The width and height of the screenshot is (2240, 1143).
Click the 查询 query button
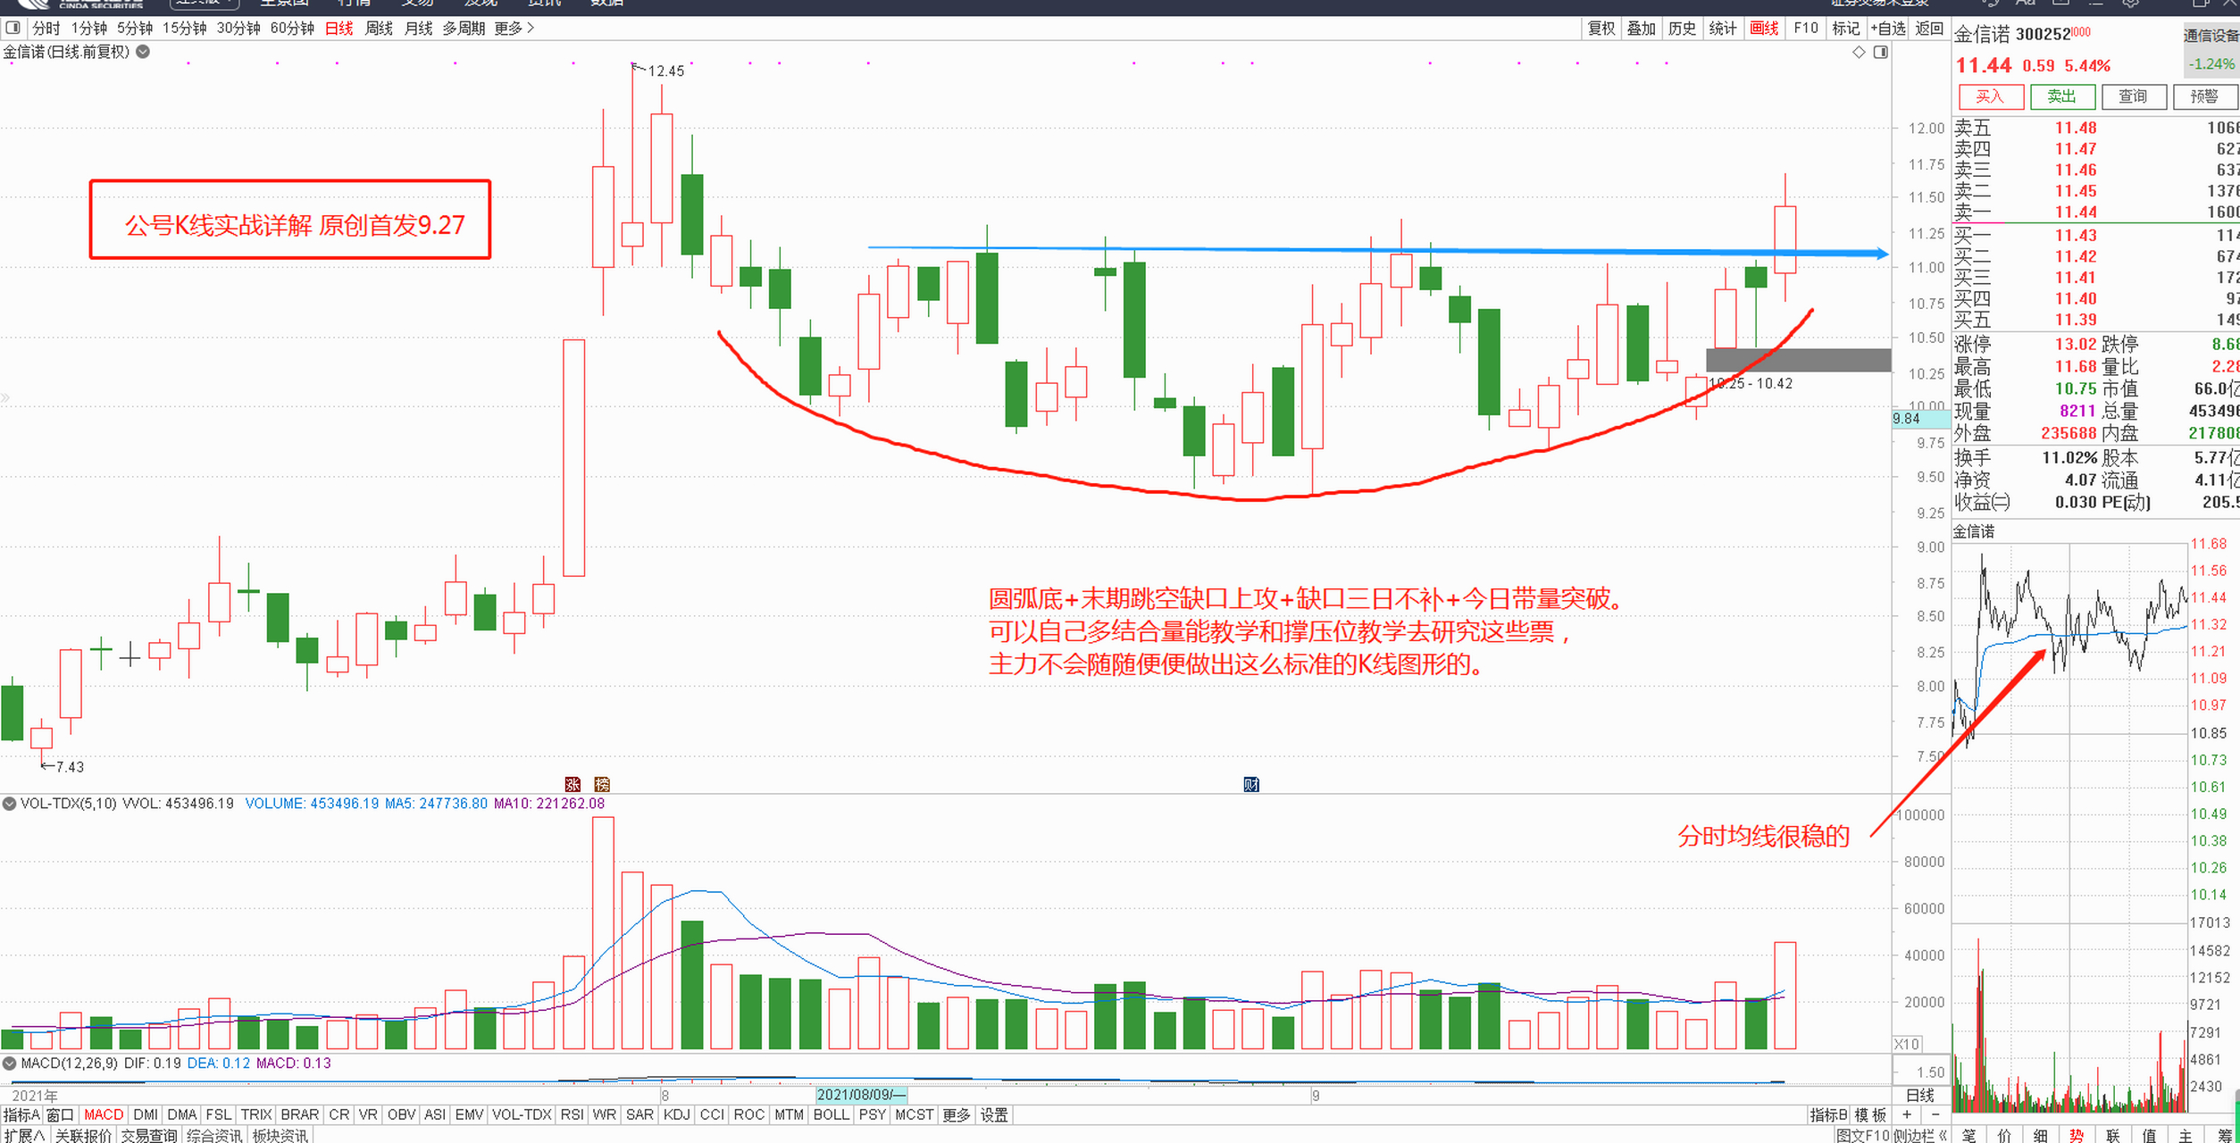tap(2133, 96)
